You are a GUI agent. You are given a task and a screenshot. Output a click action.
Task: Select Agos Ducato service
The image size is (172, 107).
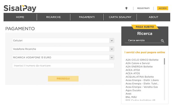point(133,90)
